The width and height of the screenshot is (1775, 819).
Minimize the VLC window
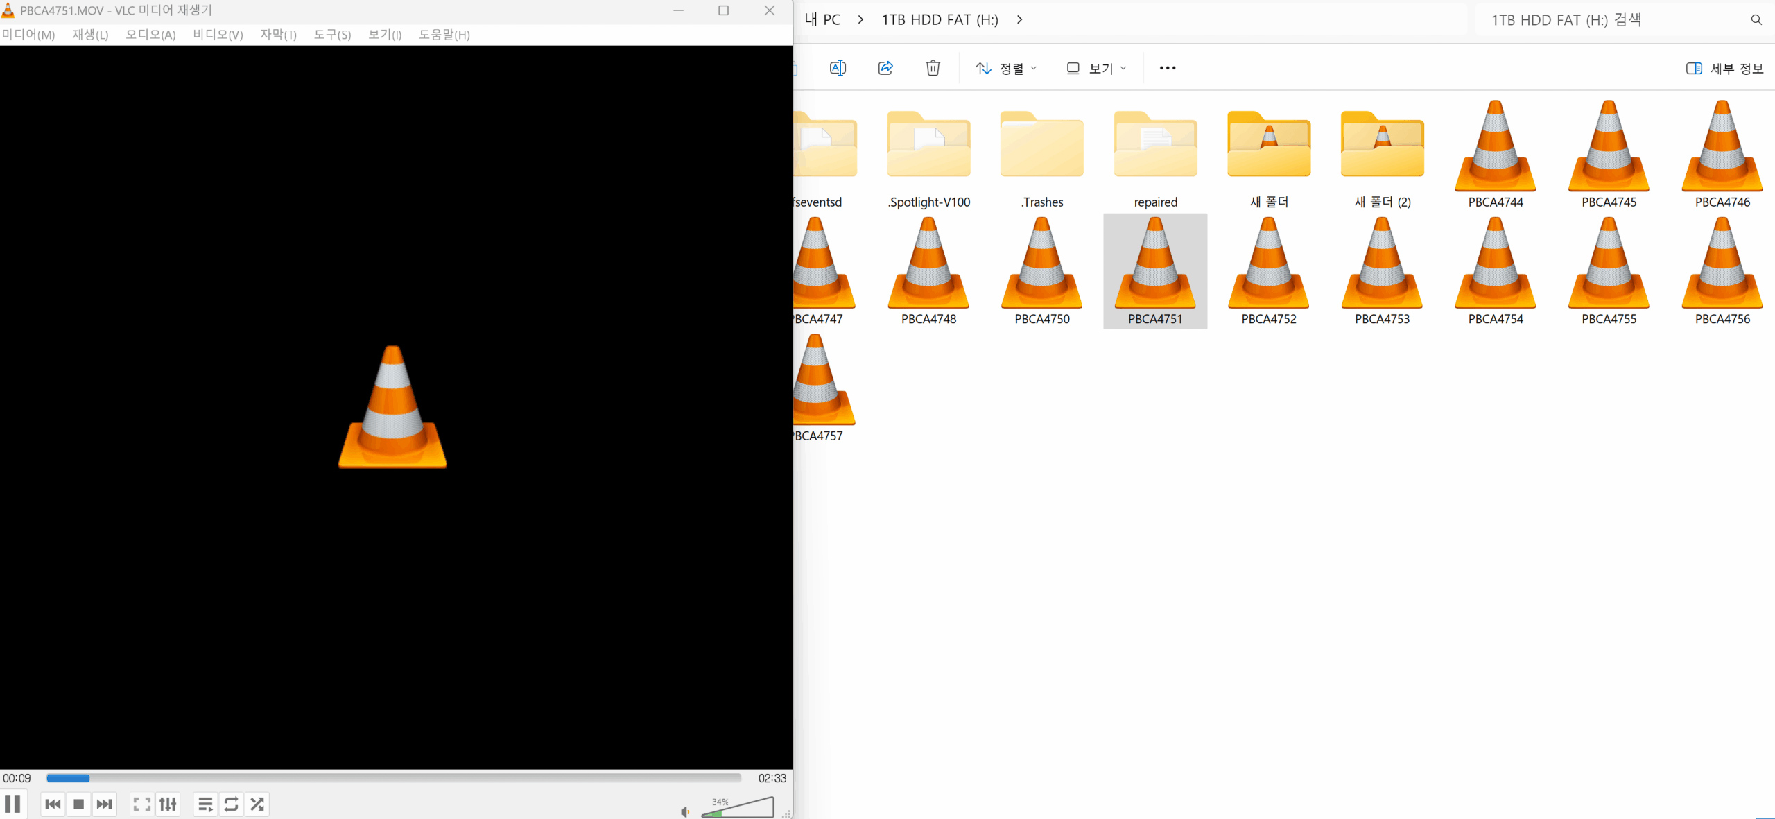tap(678, 10)
